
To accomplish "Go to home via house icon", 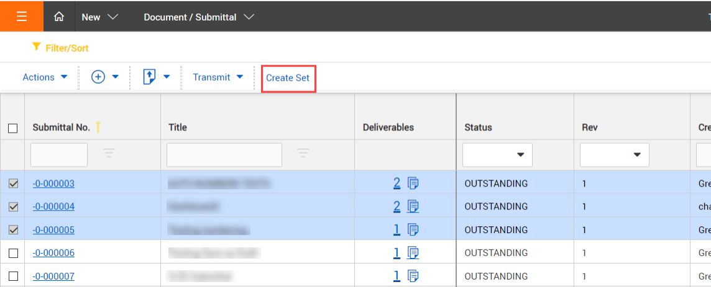I will pos(59,17).
